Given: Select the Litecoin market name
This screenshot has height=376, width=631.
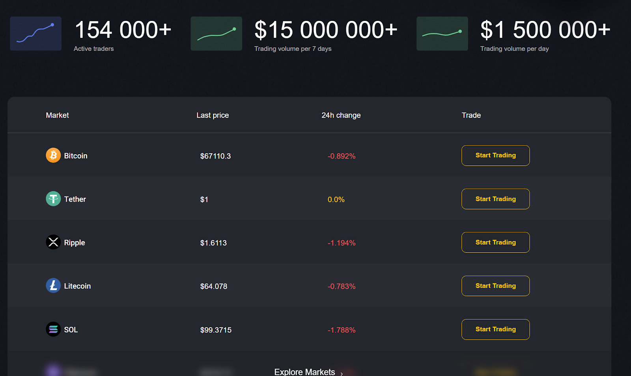Looking at the screenshot, I should coord(77,286).
